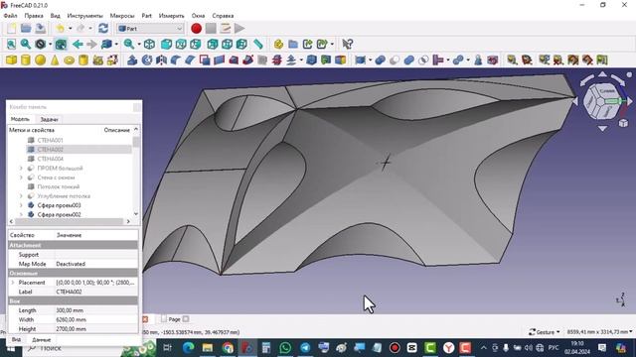636x357 pixels.
Task: Create a new document with the New icon
Action: click(x=11, y=29)
